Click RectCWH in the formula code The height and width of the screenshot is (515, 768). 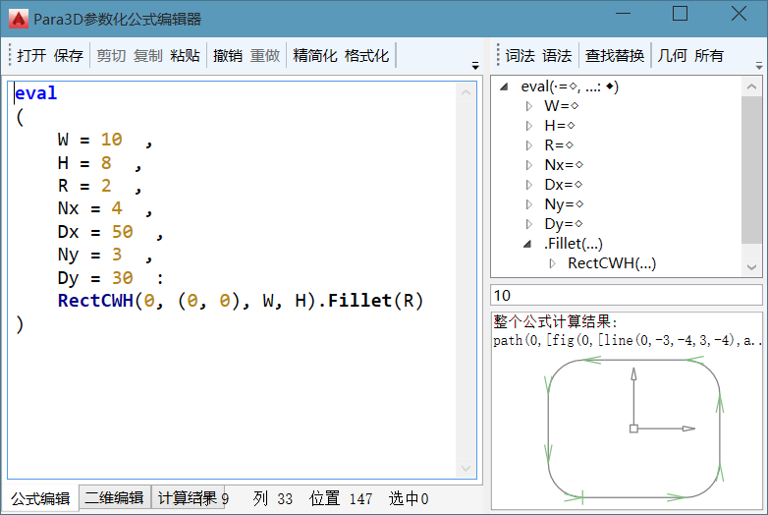[95, 301]
